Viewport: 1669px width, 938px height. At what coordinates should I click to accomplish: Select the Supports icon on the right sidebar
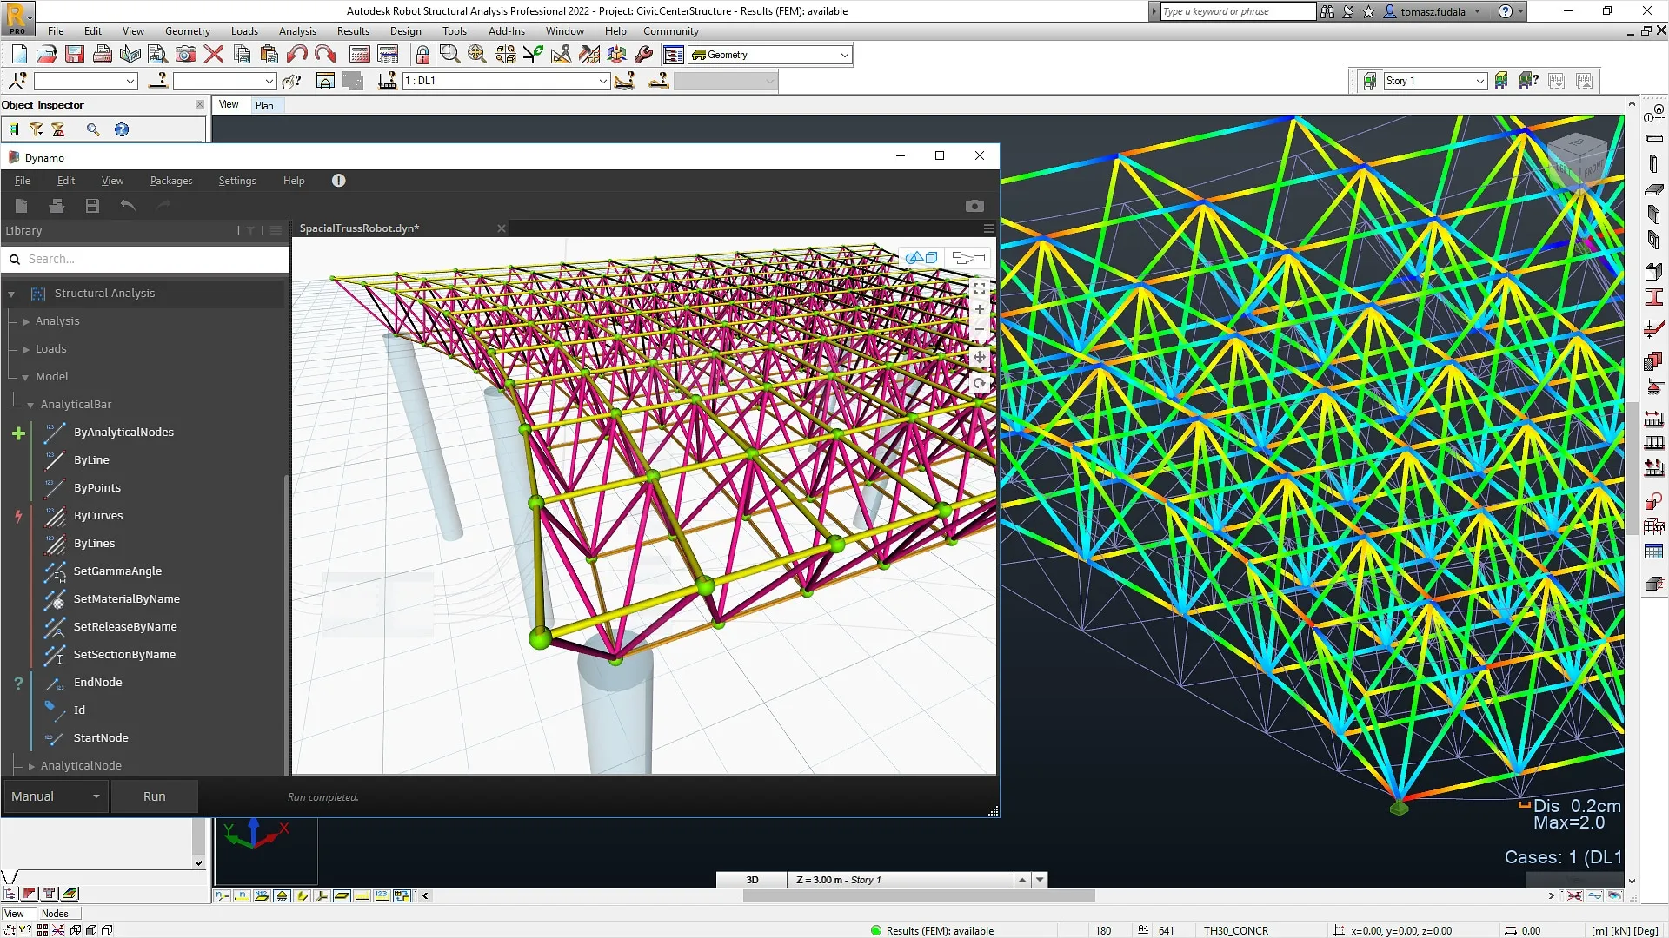point(1654,385)
